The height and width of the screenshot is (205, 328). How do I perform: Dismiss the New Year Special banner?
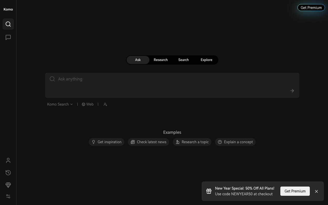316,191
